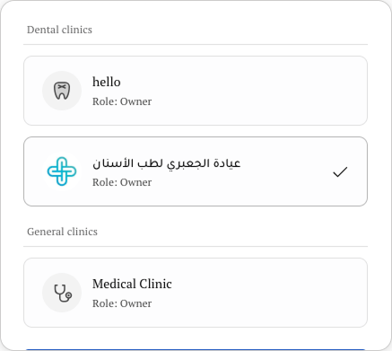Click "Role: Owner" under Medical Clinic

[x=122, y=303]
